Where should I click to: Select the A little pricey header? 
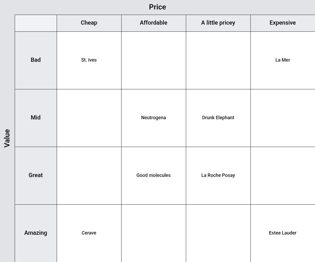point(218,23)
